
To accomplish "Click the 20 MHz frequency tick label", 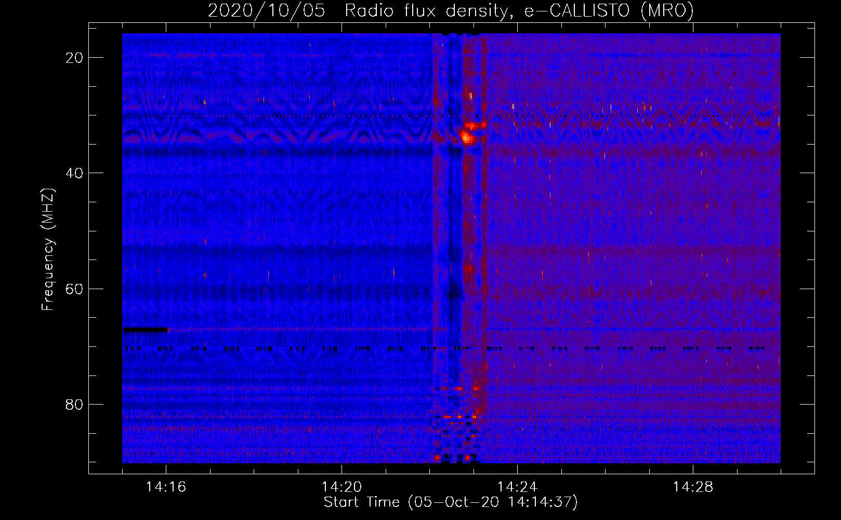I will (x=75, y=58).
